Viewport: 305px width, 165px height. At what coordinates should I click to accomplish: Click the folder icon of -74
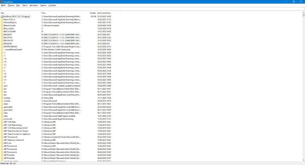(x=2, y=80)
